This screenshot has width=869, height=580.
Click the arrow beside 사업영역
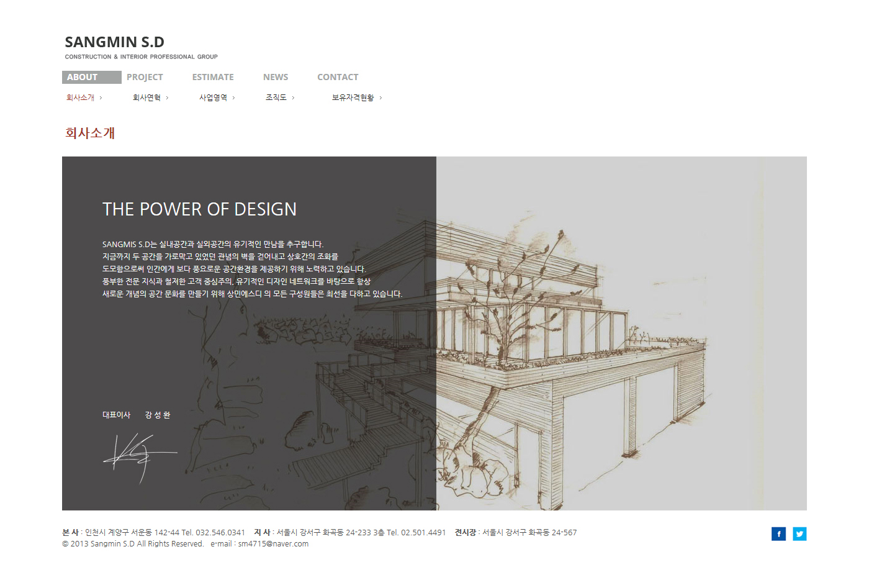(233, 98)
